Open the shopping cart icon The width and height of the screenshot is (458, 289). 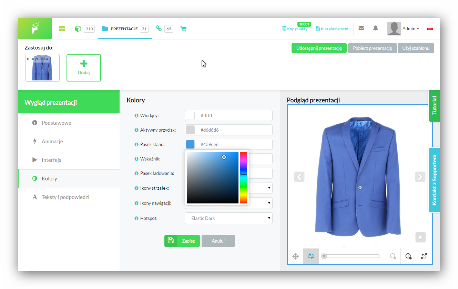(x=183, y=29)
